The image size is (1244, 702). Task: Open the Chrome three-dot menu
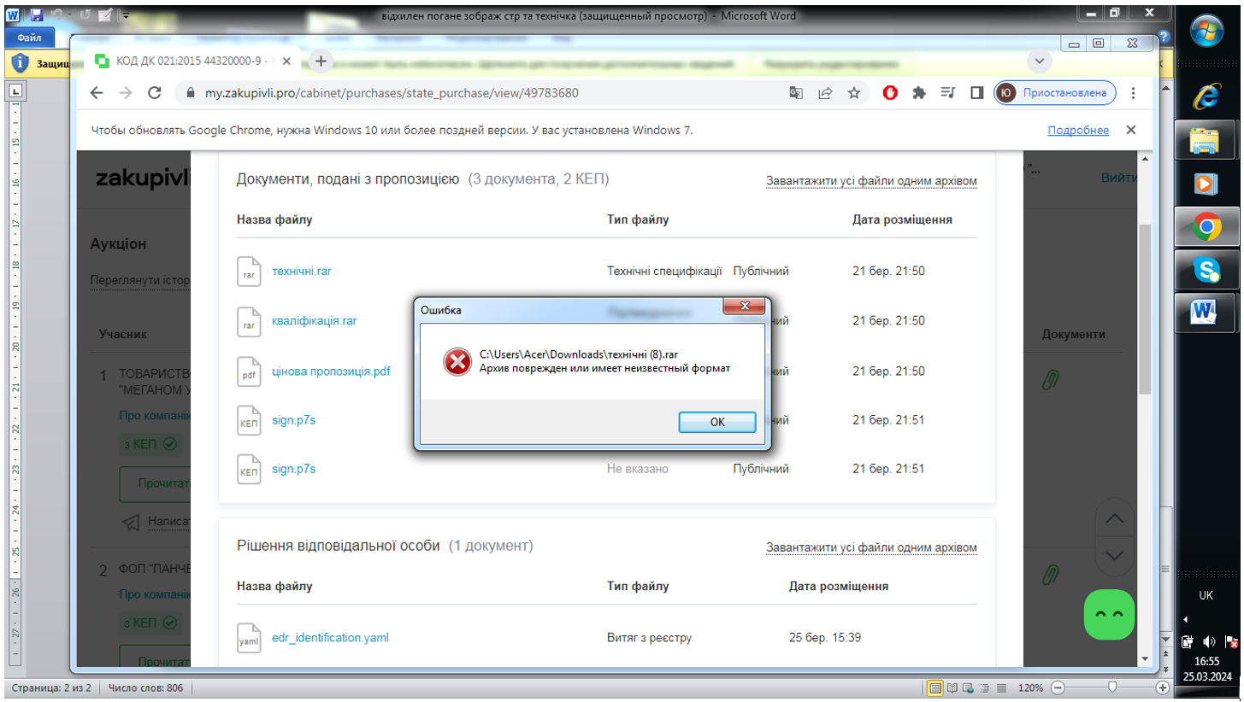point(1134,93)
